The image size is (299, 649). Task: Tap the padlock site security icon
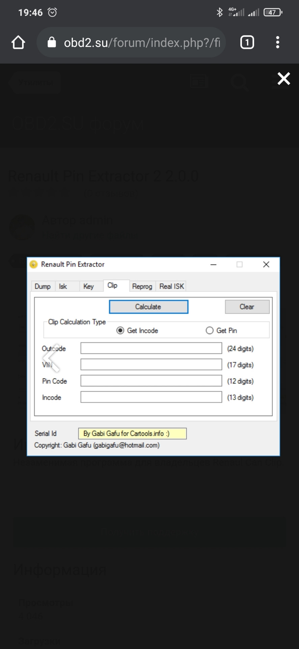click(x=52, y=42)
